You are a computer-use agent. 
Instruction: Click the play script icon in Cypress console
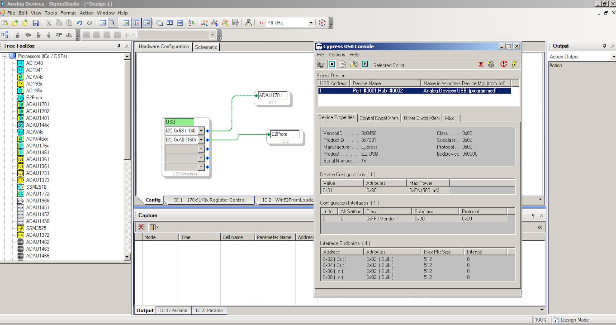(x=365, y=64)
